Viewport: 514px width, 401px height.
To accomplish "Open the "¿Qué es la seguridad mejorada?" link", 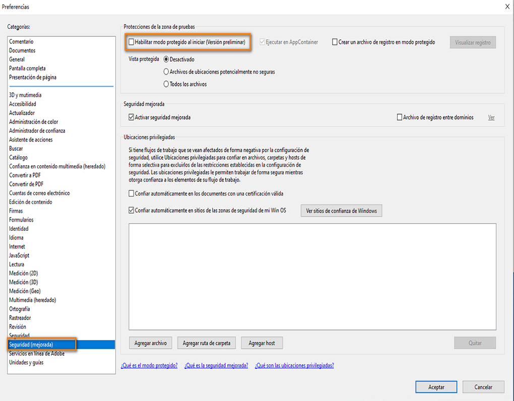I will 216,365.
